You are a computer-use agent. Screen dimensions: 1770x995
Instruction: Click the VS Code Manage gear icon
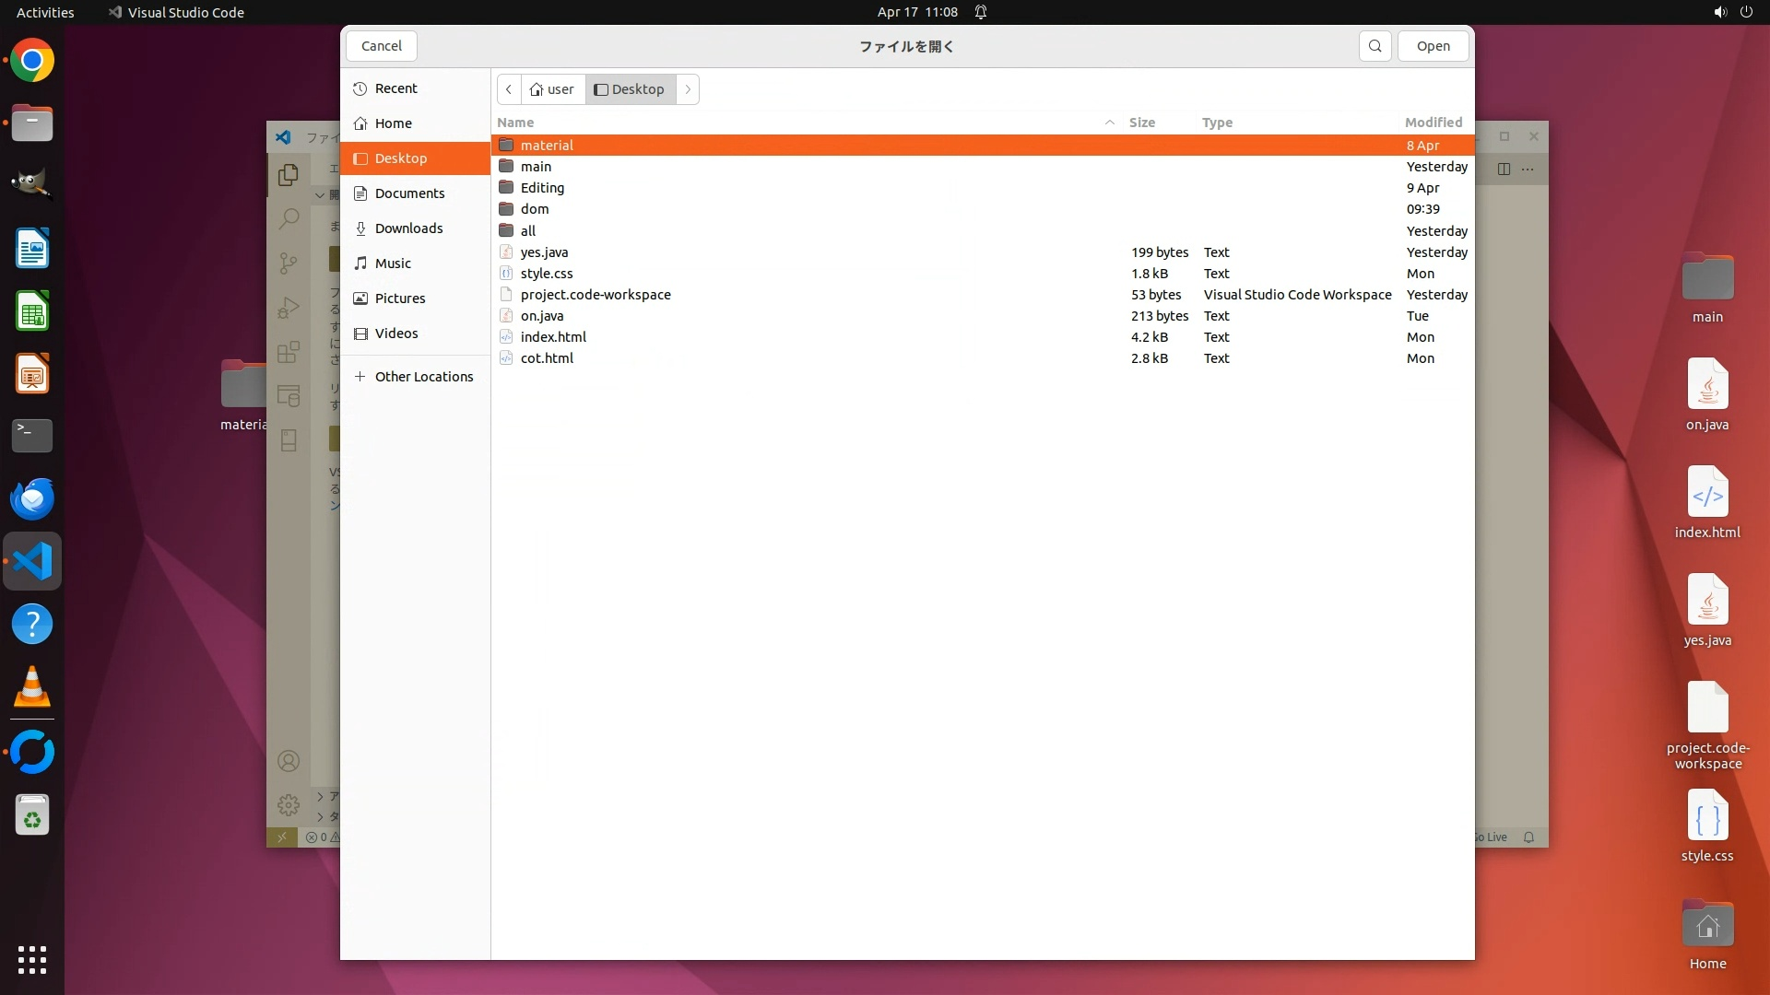289,805
